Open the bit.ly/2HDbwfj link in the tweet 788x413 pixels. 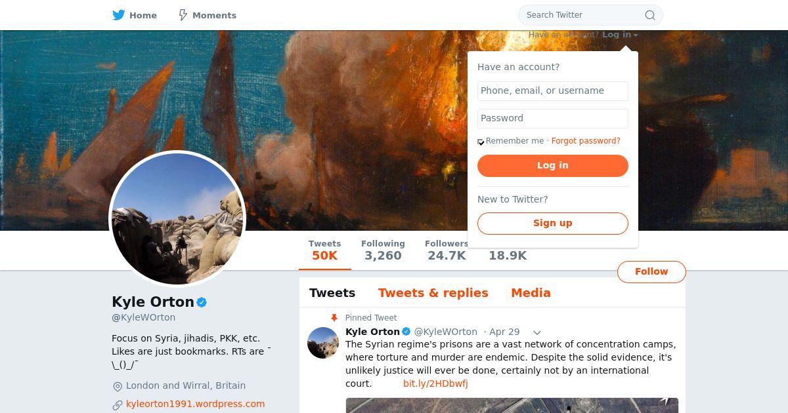click(x=435, y=383)
